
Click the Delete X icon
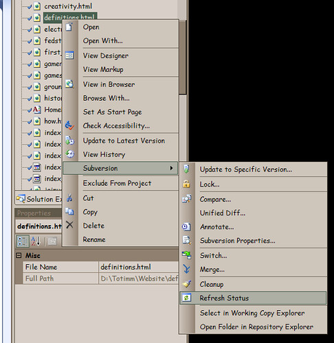pos(69,225)
